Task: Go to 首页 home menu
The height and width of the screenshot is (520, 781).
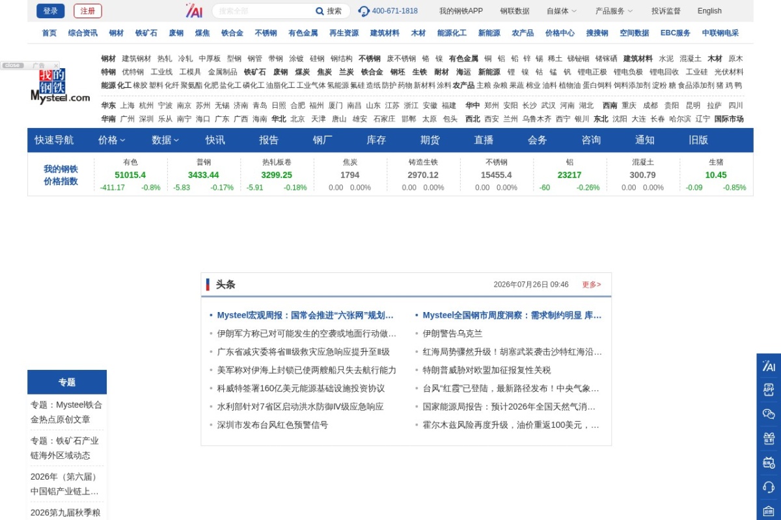Action: pos(49,33)
